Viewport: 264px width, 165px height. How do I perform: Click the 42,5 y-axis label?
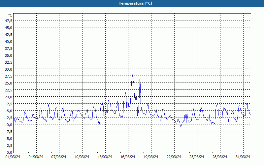[x=9, y=35]
